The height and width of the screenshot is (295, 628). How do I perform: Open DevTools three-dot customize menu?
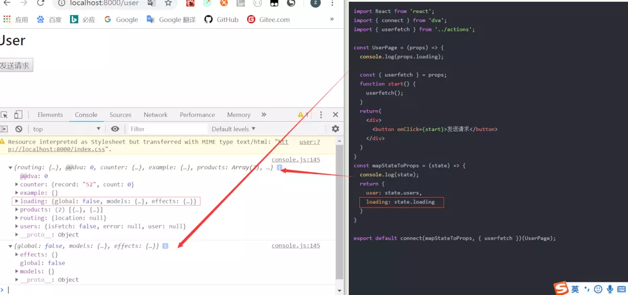click(x=321, y=115)
